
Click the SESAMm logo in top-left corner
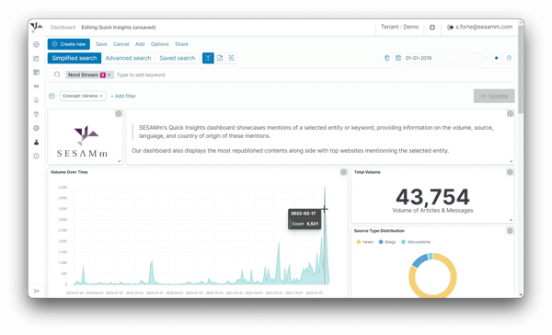[x=36, y=27]
